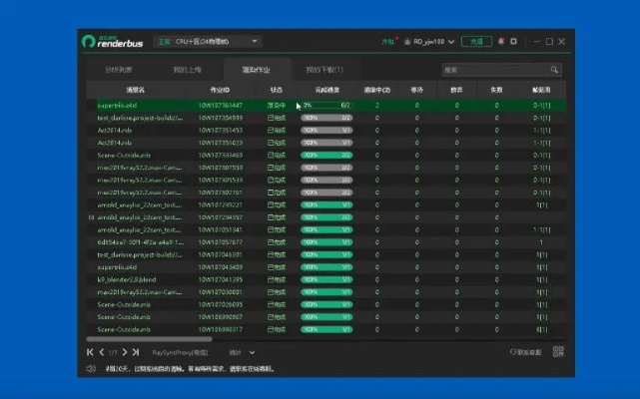
Task: Open the settings gear icon
Action: [514, 42]
